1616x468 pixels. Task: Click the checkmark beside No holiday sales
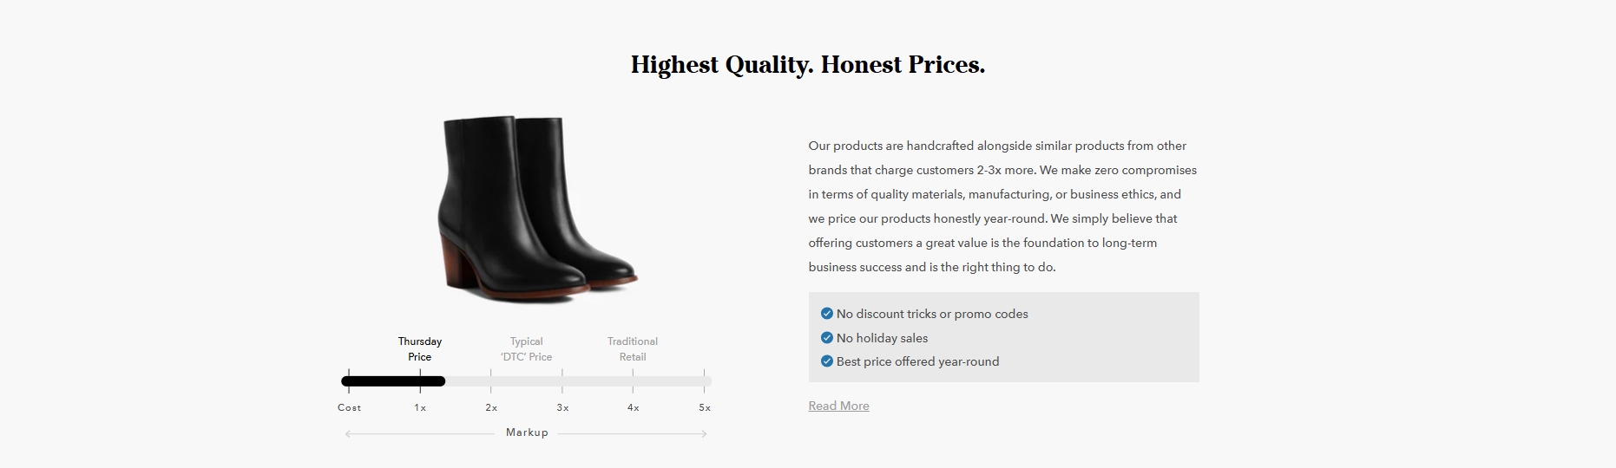click(826, 338)
